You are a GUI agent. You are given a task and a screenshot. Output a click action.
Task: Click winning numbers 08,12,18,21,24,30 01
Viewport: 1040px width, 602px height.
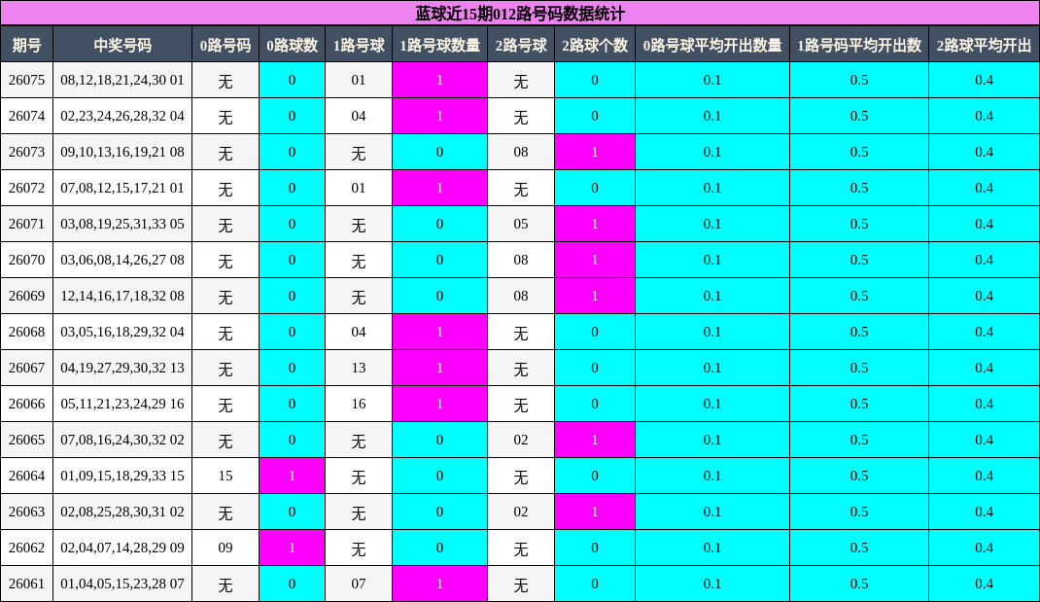pos(122,80)
